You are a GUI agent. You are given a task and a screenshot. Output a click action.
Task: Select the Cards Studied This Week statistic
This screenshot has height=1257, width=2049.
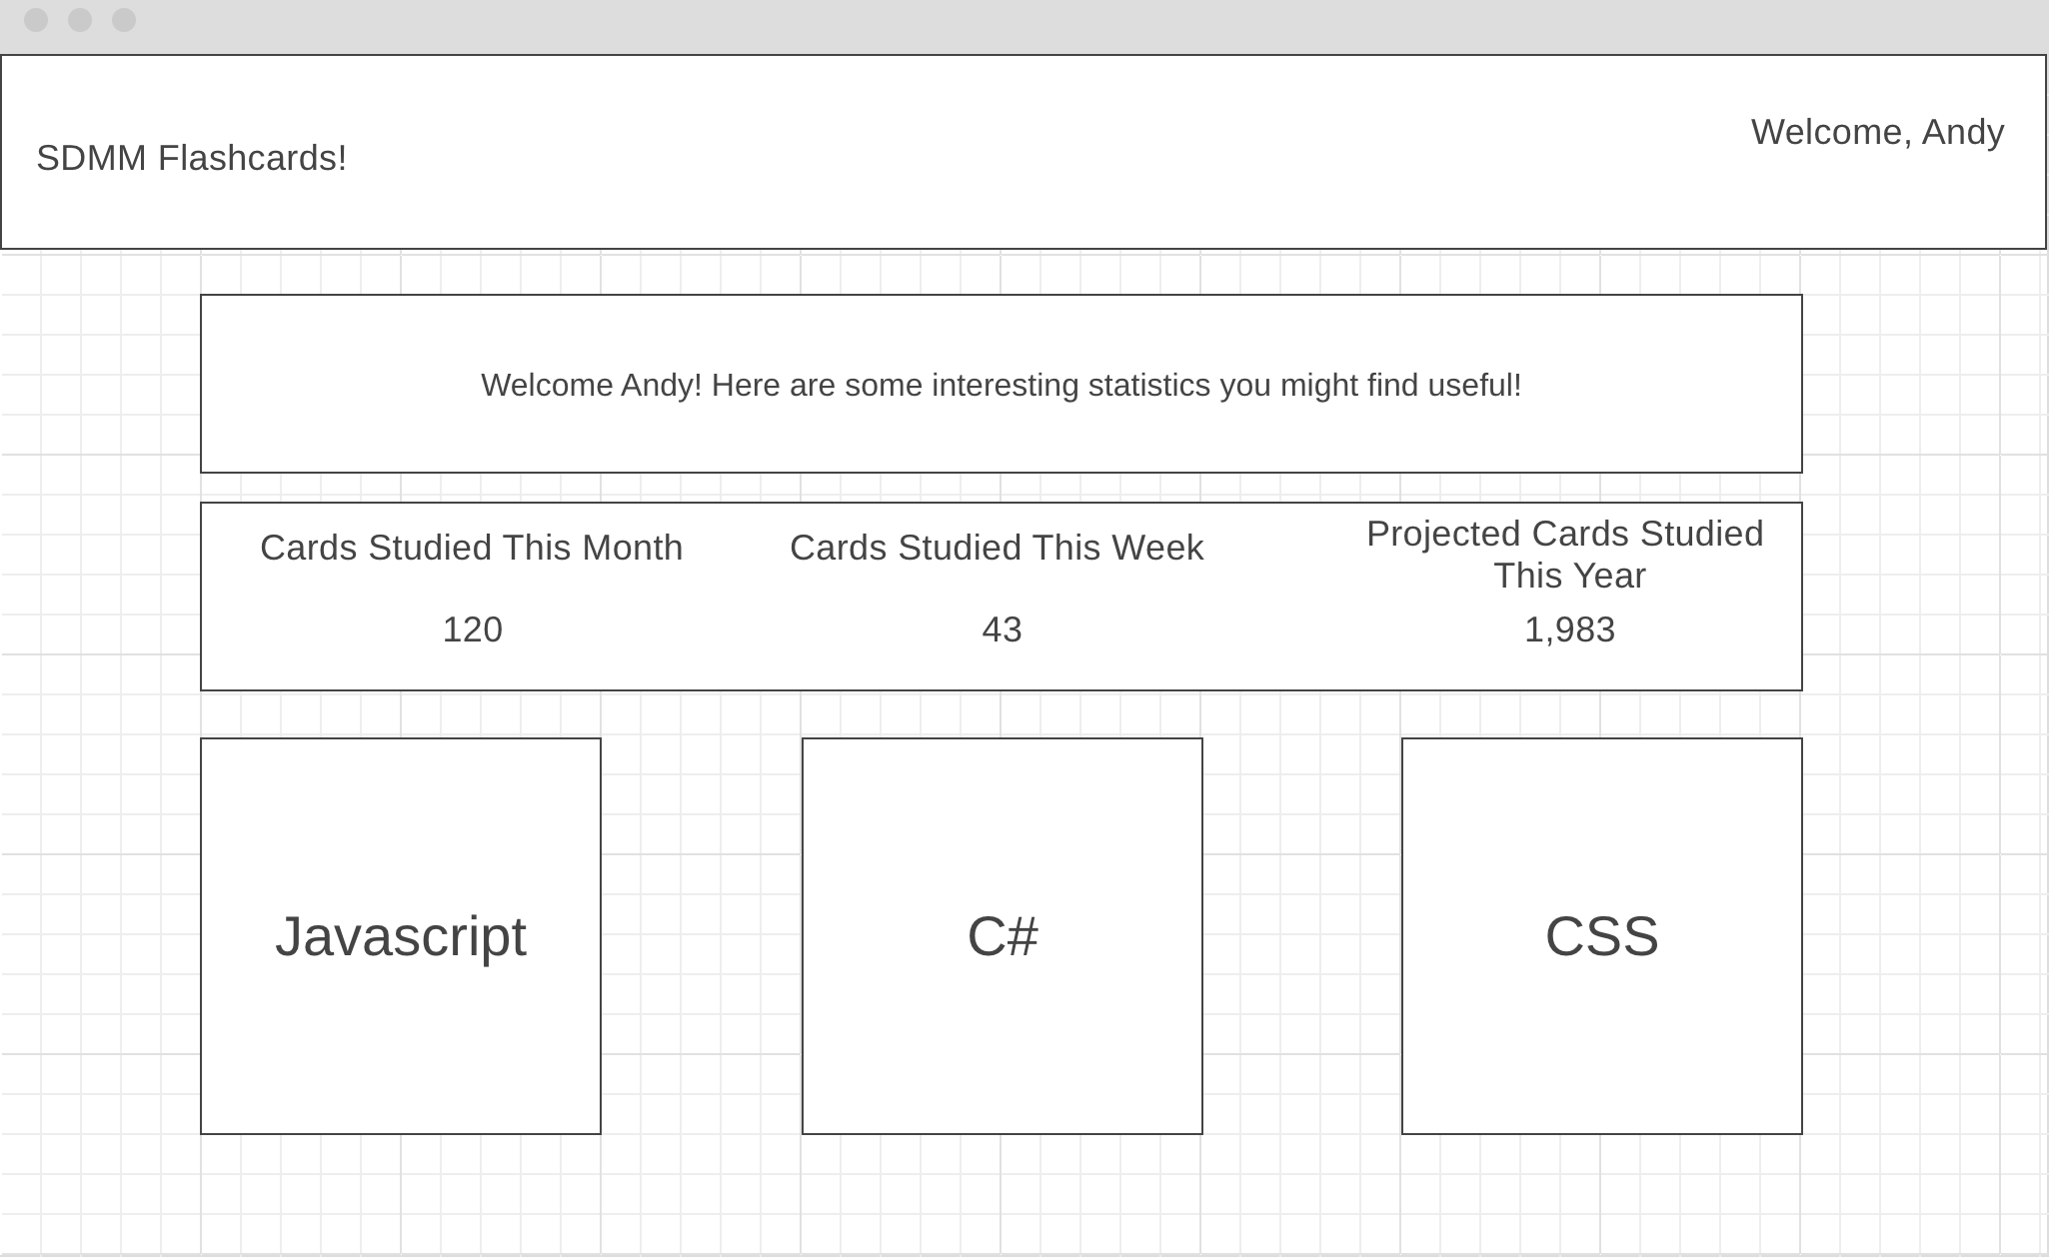[x=996, y=548]
